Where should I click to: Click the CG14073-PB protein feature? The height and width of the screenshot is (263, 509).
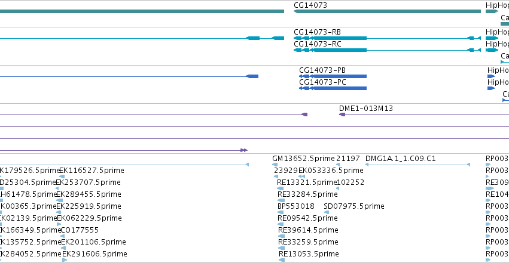point(333,76)
